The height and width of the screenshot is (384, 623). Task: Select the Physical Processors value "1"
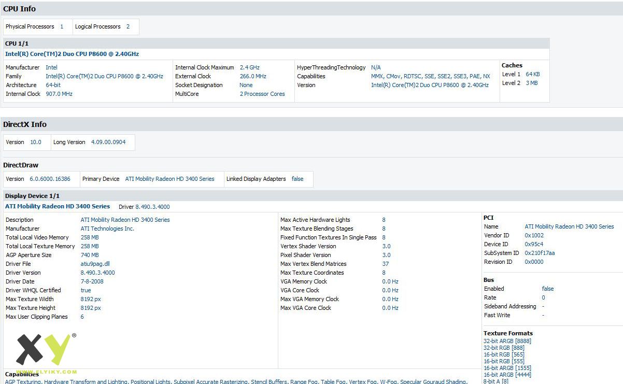tap(62, 26)
